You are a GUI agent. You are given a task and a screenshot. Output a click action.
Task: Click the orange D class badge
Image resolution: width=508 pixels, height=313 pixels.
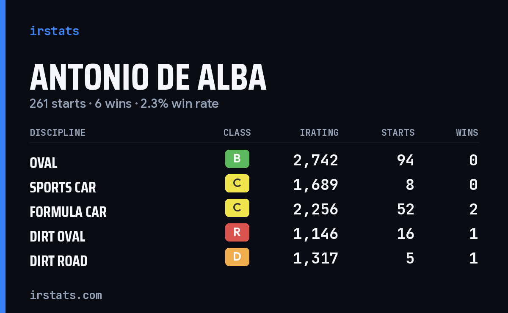pyautogui.click(x=237, y=257)
